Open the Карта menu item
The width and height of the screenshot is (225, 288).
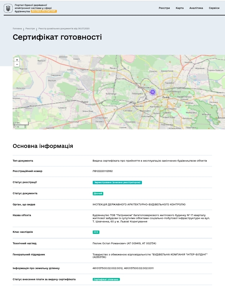(x=180, y=8)
